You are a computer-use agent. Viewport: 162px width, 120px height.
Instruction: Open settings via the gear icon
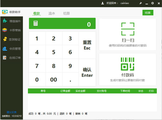point(153,3)
